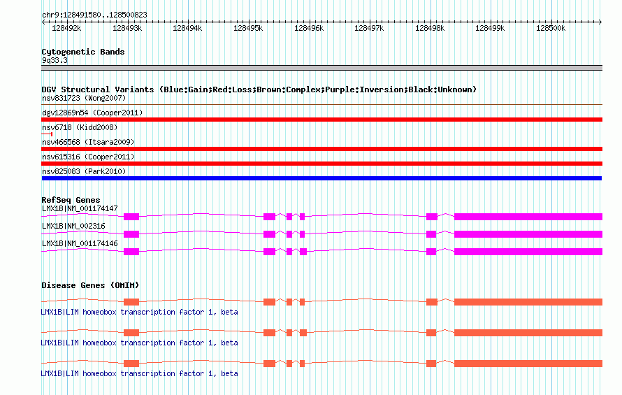Click the second exon of NM_002316 transcript

tap(269, 234)
